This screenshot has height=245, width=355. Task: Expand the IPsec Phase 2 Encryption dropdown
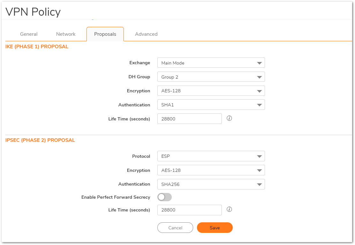(211, 170)
